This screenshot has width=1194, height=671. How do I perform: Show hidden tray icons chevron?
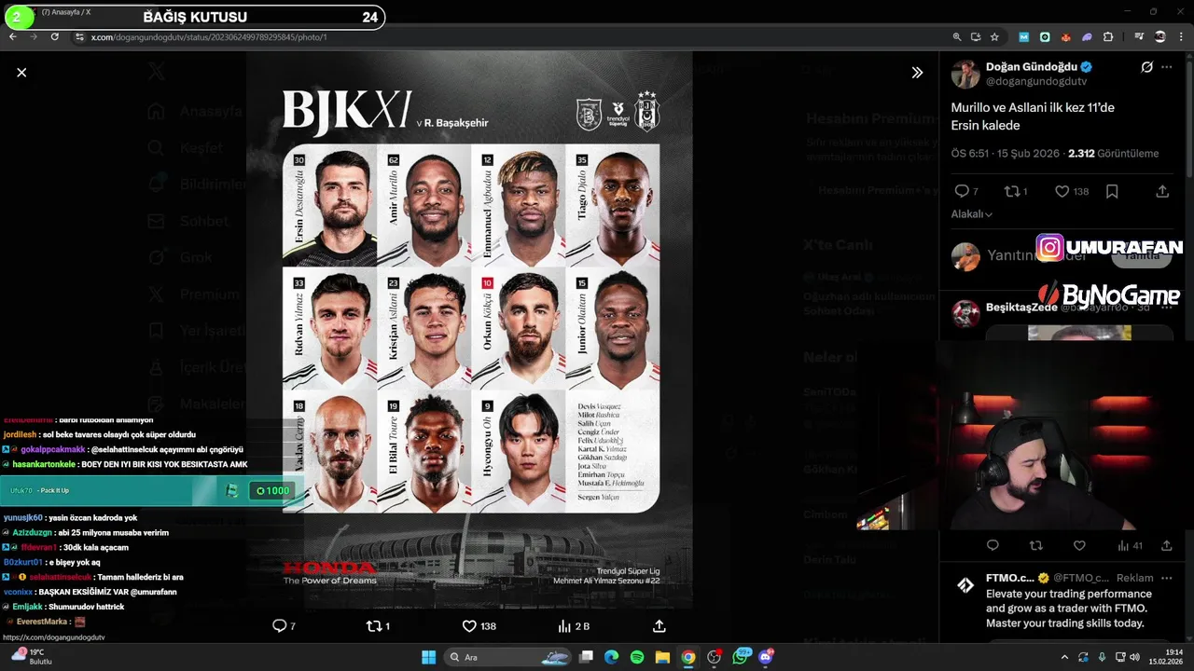1064,657
